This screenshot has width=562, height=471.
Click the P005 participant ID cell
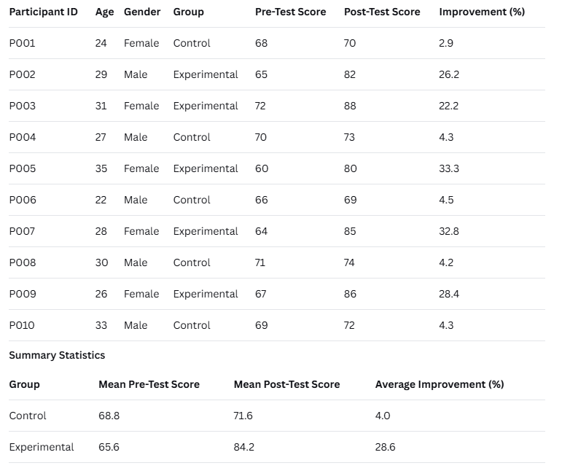pyautogui.click(x=23, y=168)
